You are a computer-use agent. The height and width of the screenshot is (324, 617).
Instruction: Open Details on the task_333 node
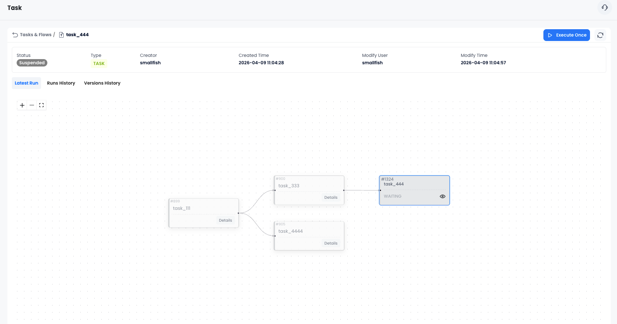point(331,198)
